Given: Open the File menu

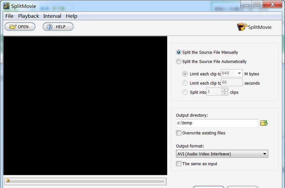Looking at the screenshot, I should tap(9, 16).
